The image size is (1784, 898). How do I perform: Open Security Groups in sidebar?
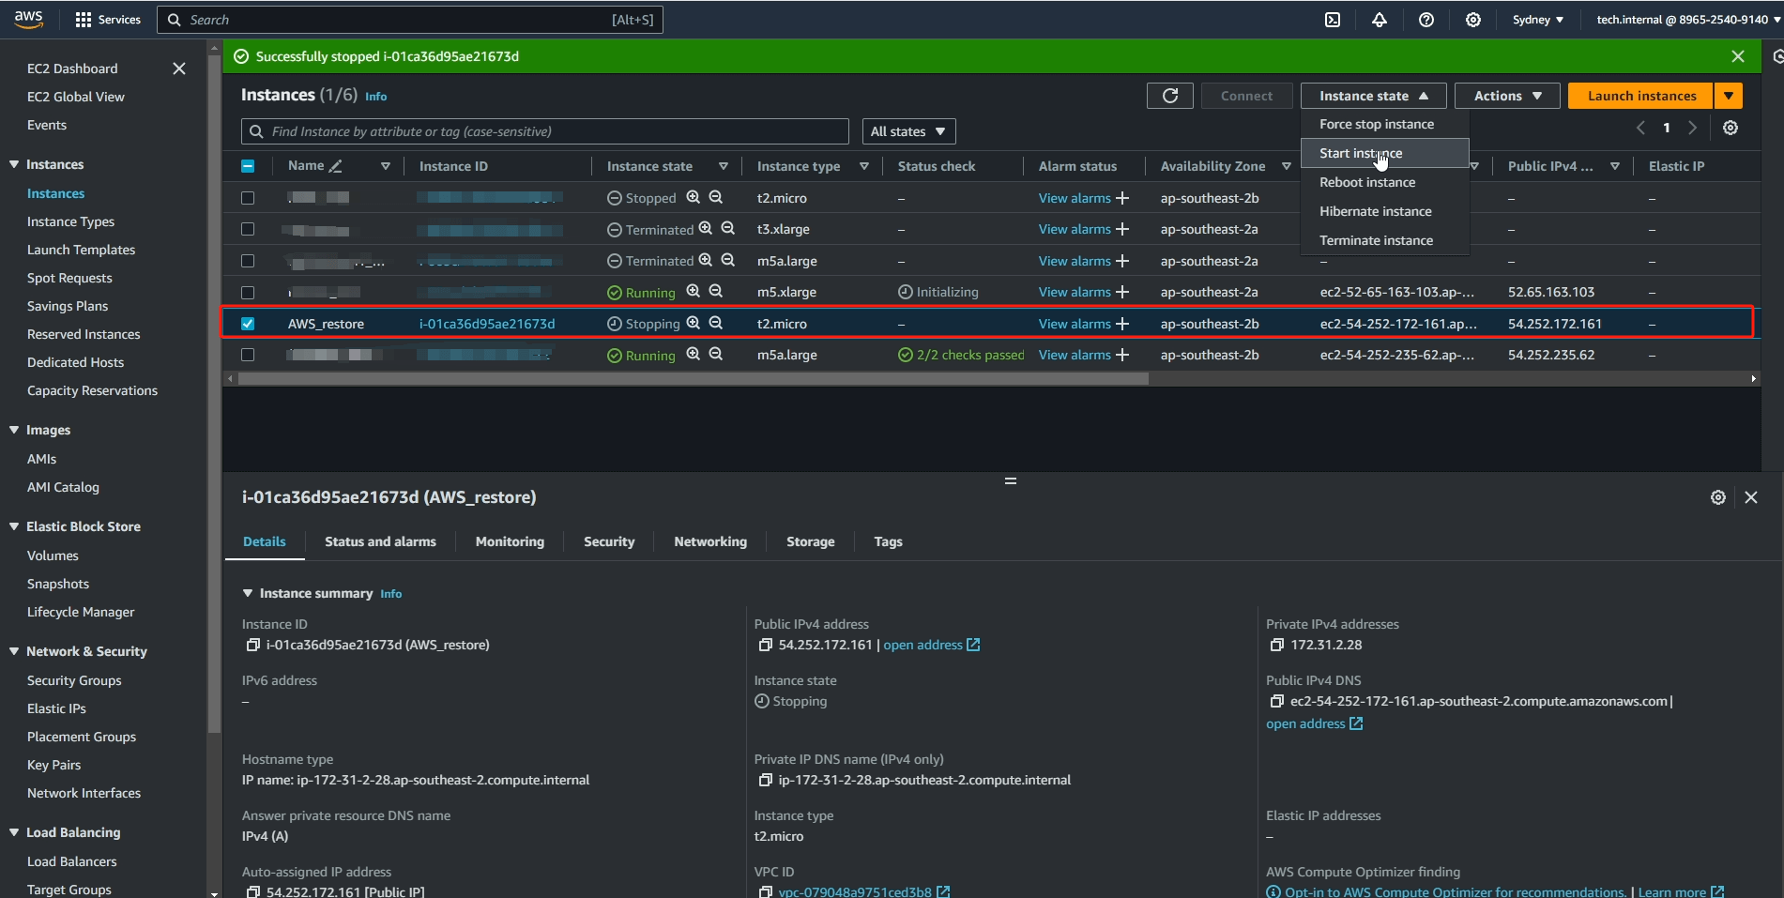74,680
